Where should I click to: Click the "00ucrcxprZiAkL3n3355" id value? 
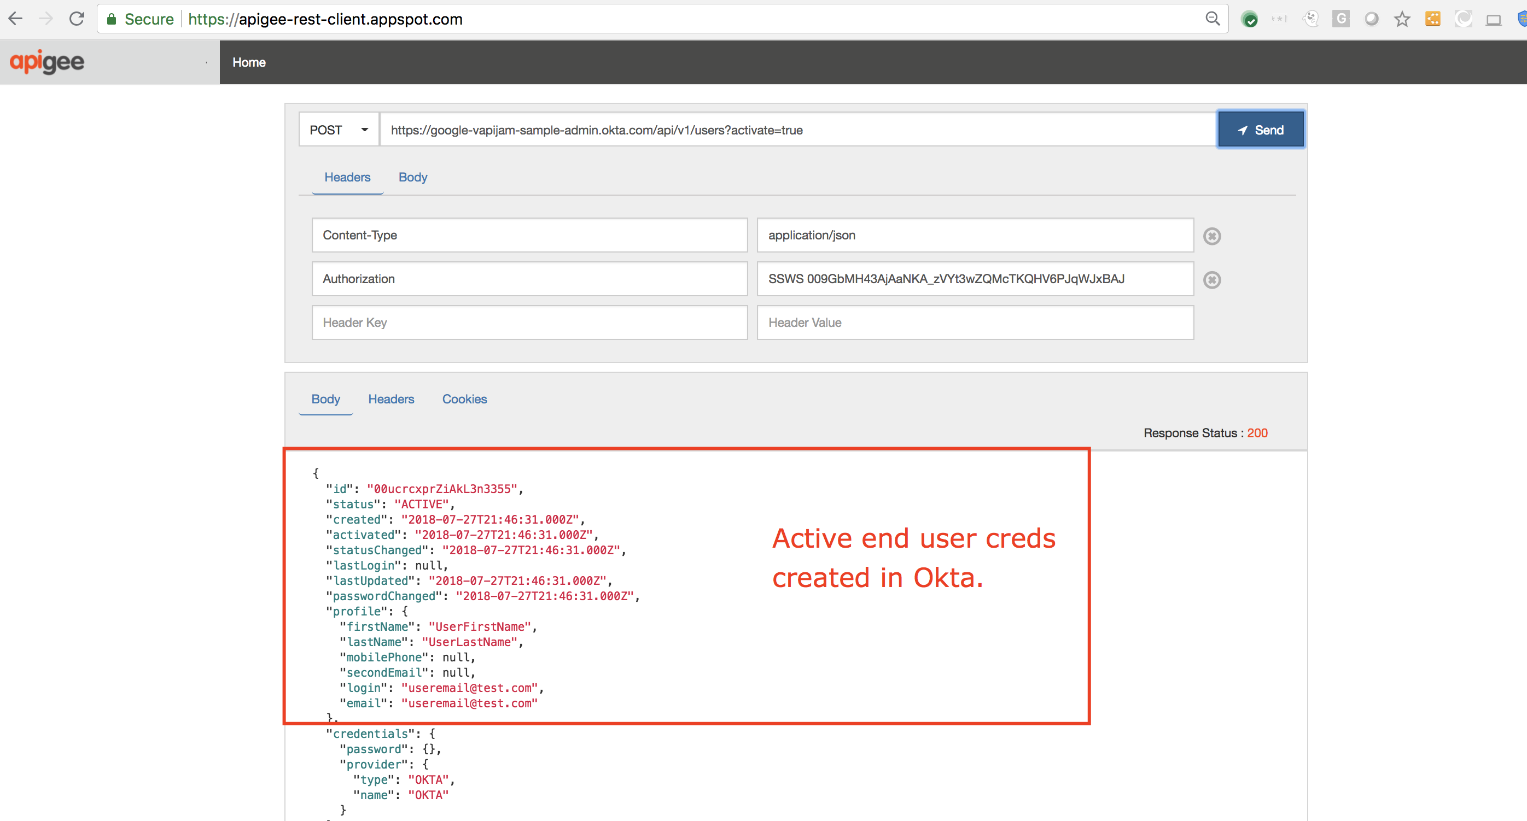(442, 489)
